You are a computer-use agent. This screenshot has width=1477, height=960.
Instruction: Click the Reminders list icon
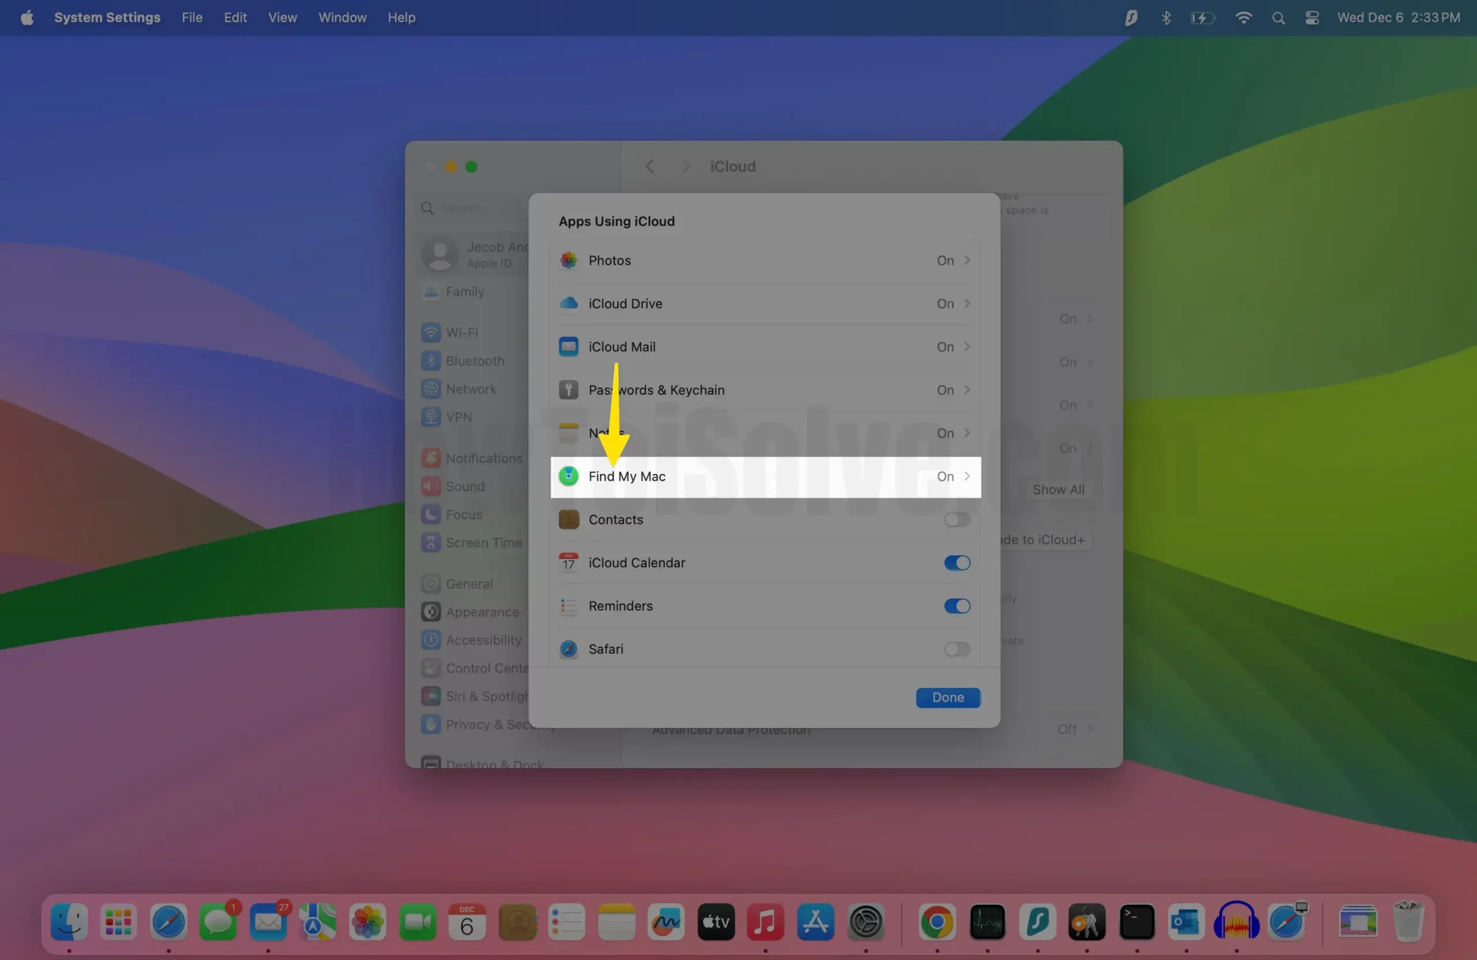click(x=568, y=606)
